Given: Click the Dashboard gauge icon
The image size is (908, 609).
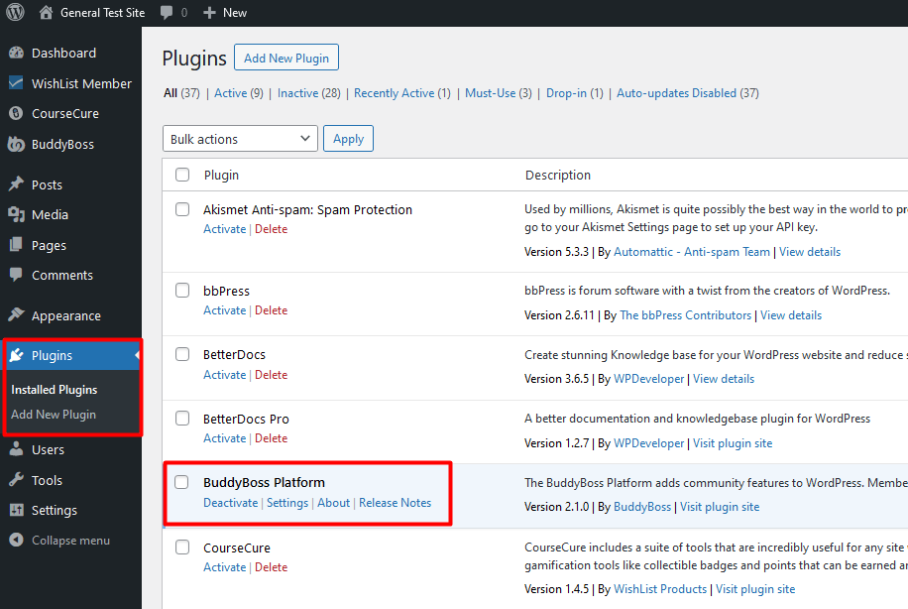Looking at the screenshot, I should (x=16, y=53).
